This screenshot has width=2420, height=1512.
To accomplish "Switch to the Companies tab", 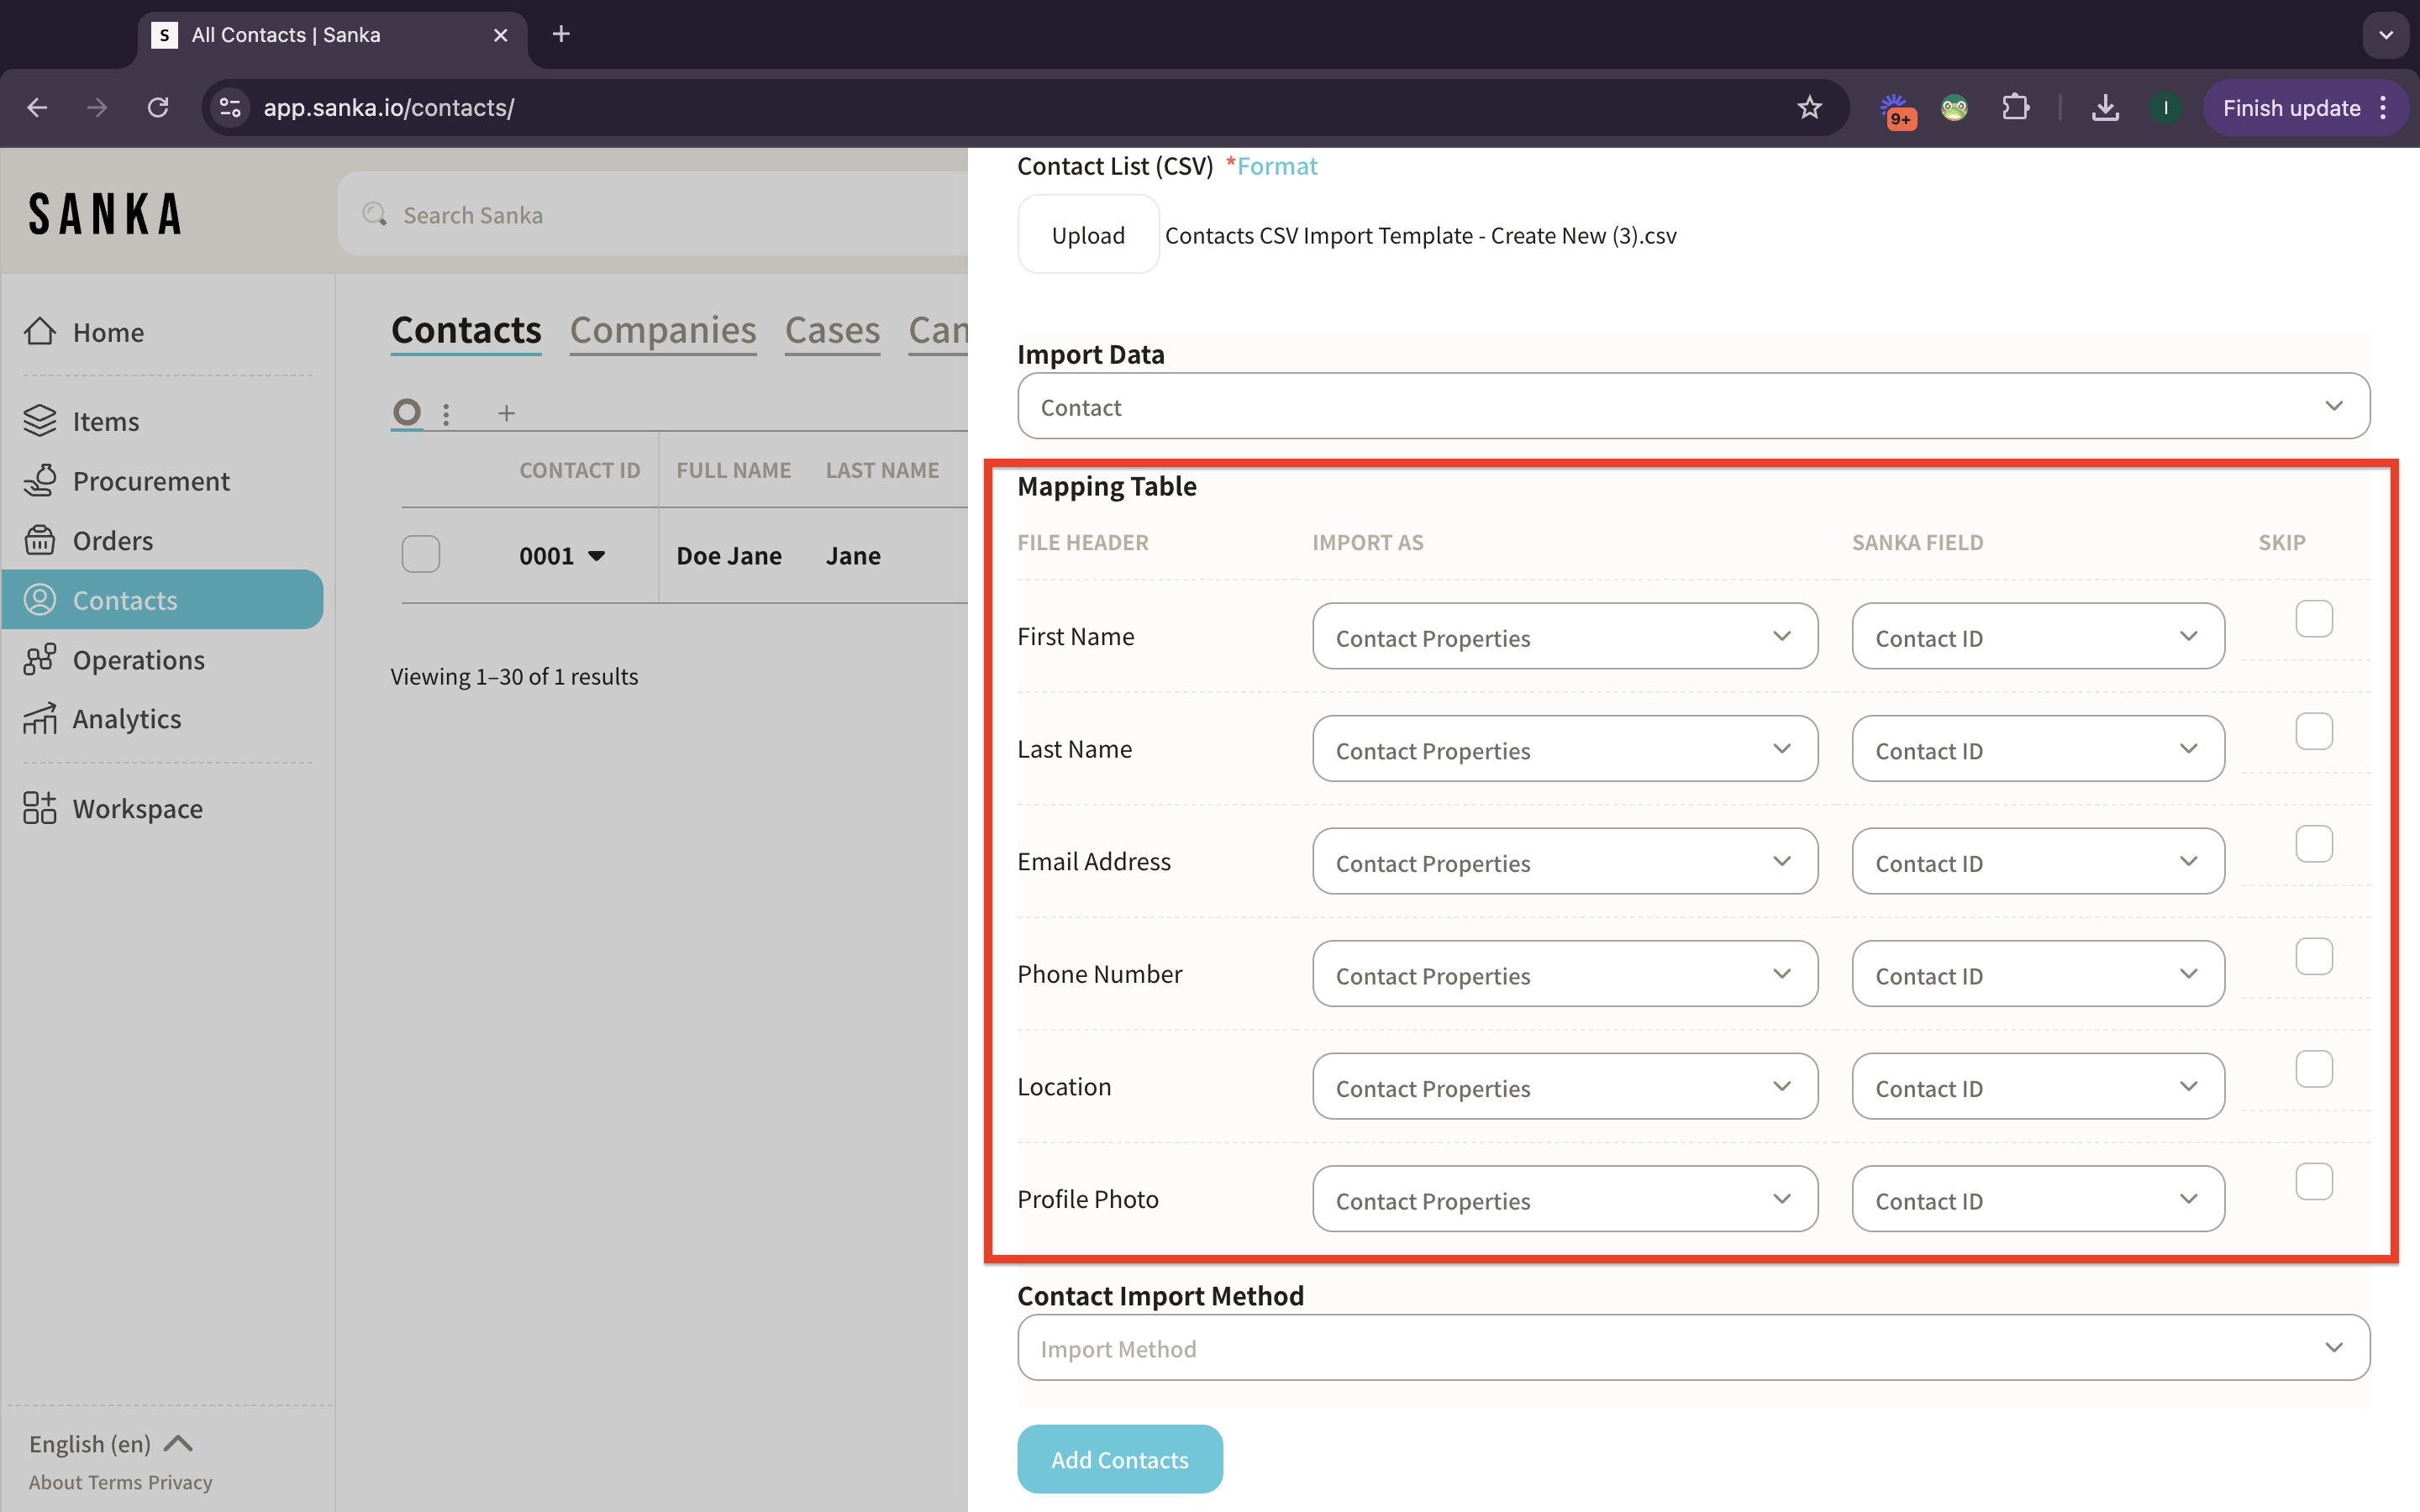I will [662, 330].
